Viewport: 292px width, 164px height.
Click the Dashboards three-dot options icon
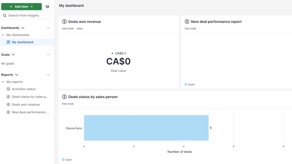tap(48, 28)
